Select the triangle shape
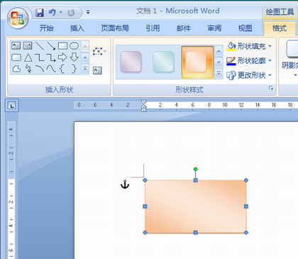The height and width of the screenshot is (259, 298). [x=28, y=57]
